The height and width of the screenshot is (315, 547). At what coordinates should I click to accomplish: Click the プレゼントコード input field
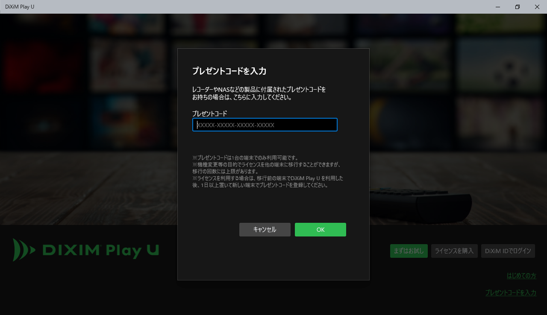pos(265,125)
